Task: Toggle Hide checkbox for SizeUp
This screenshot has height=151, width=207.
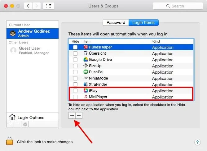Action: [75, 66]
